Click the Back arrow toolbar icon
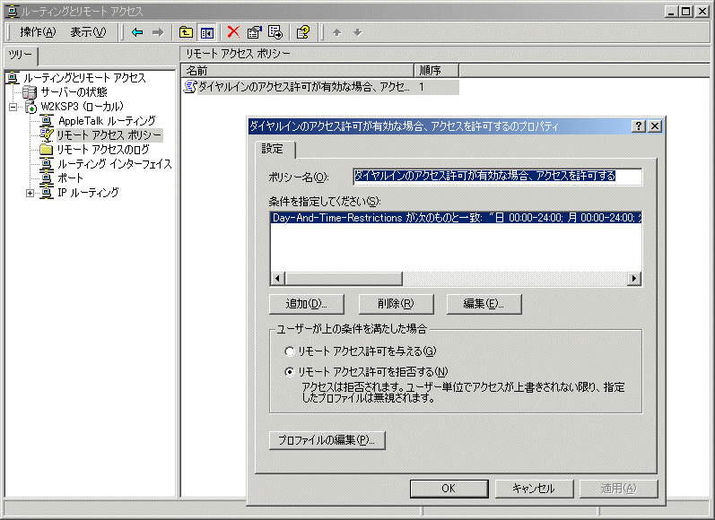This screenshot has width=715, height=520. (x=136, y=32)
